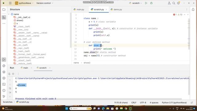The image size is (197, 111).
Task: Run the scratch configuration
Action: coord(146,3)
